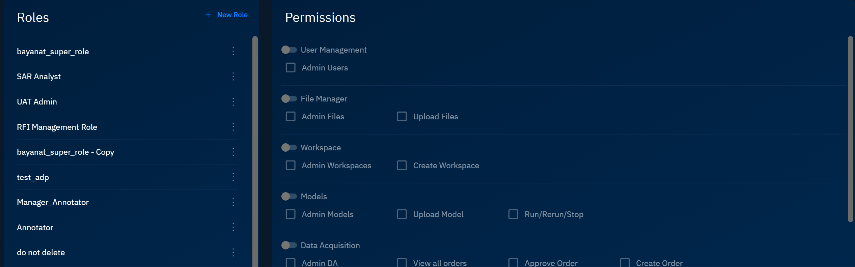Click the plus icon beside New Role
The image size is (855, 267).
[x=208, y=15]
